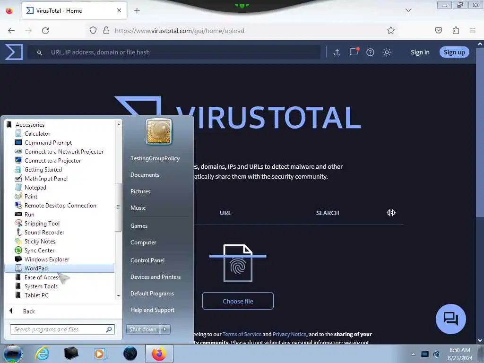
Task: Expand the Shut down options arrow
Action: pos(165,329)
